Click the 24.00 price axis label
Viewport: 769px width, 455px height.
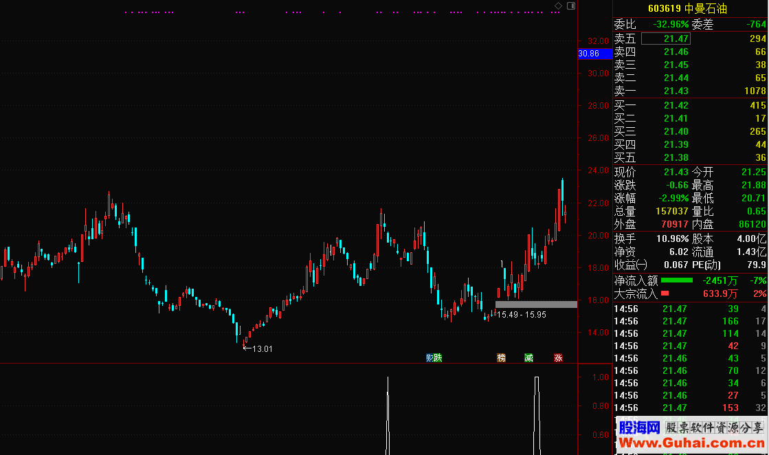(599, 170)
